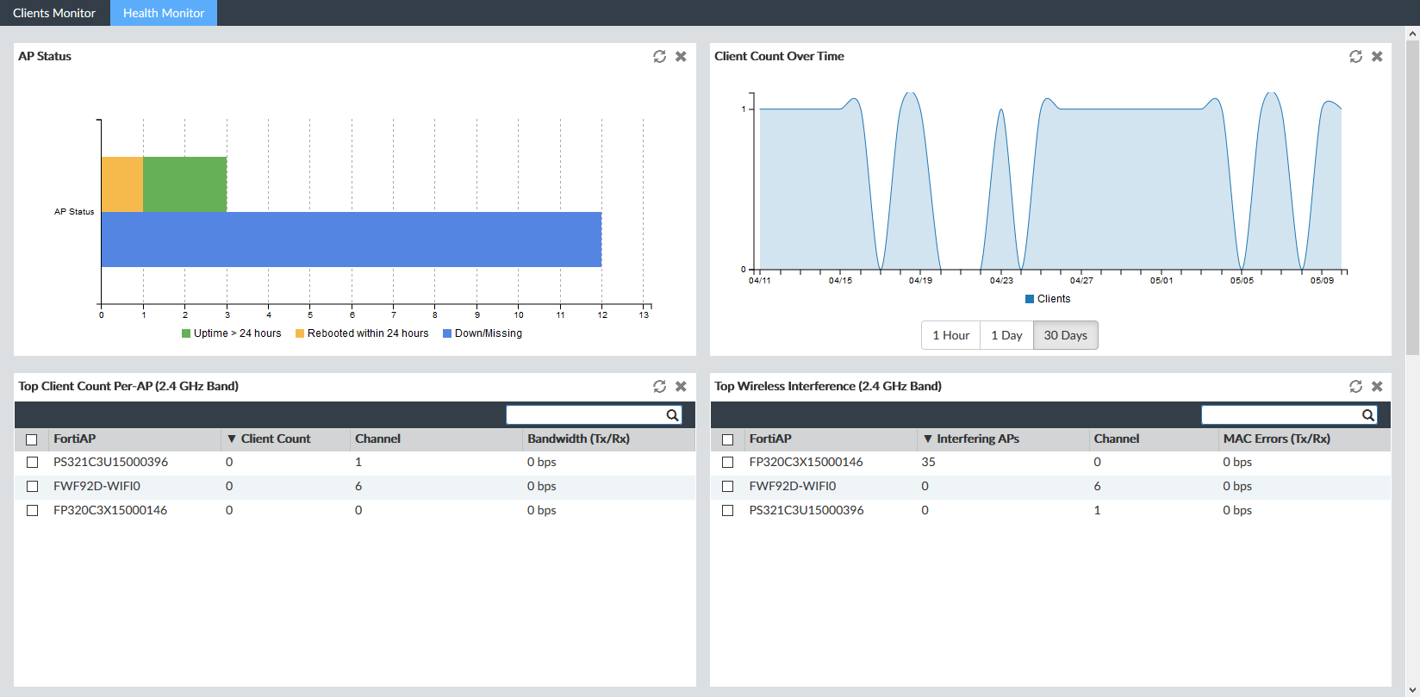The height and width of the screenshot is (697, 1420).
Task: Switch to Clients Monitor tab
Action: point(54,13)
